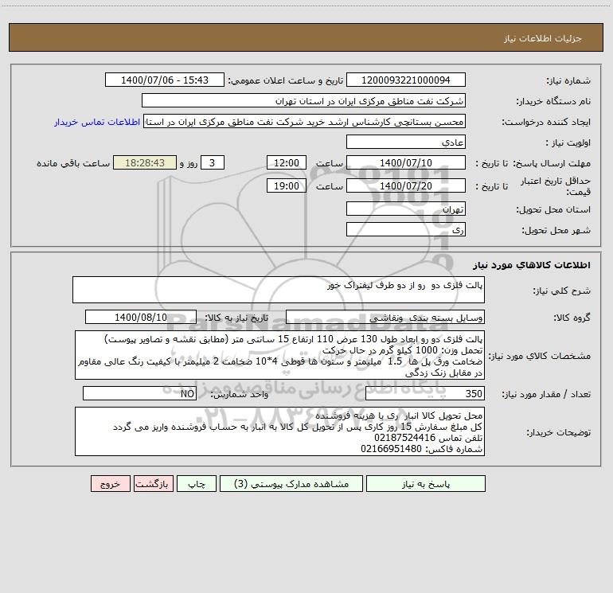Click the اطلاعات کالاهای مورد نیاز section heading

(x=531, y=265)
